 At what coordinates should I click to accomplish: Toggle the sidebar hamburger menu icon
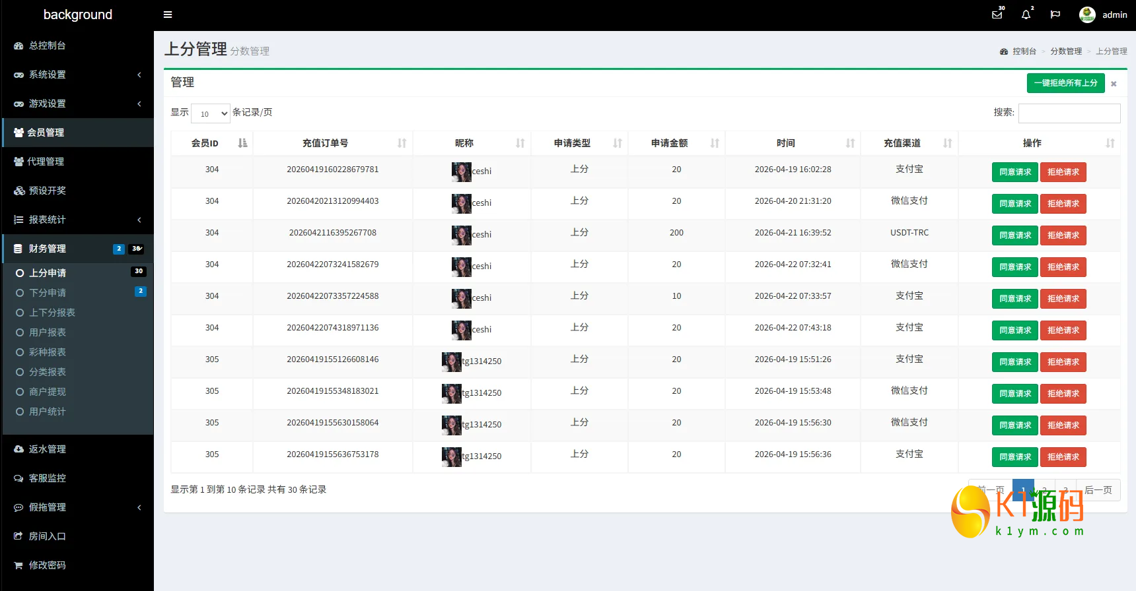[x=168, y=15]
